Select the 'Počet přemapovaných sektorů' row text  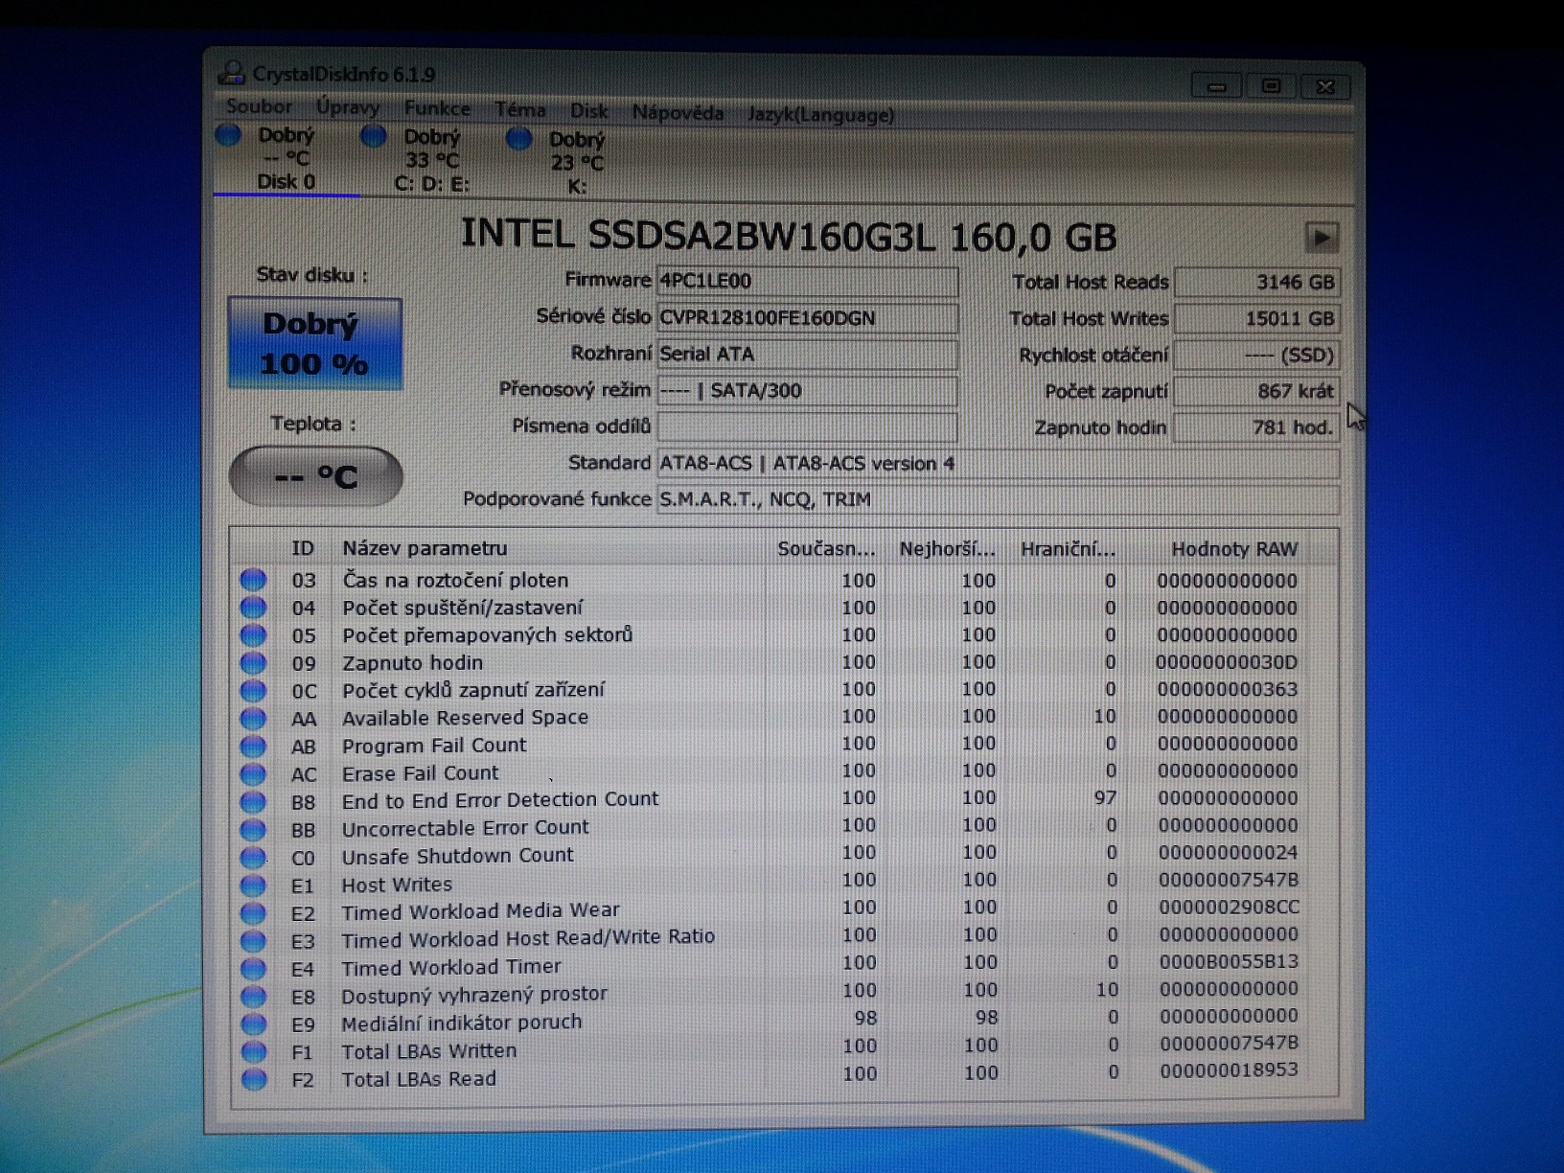coord(488,634)
